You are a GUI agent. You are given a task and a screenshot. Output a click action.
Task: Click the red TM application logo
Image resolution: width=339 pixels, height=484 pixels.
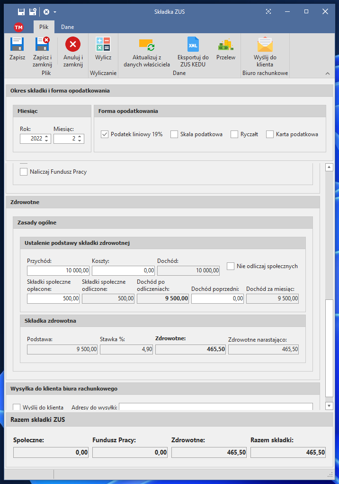[18, 27]
